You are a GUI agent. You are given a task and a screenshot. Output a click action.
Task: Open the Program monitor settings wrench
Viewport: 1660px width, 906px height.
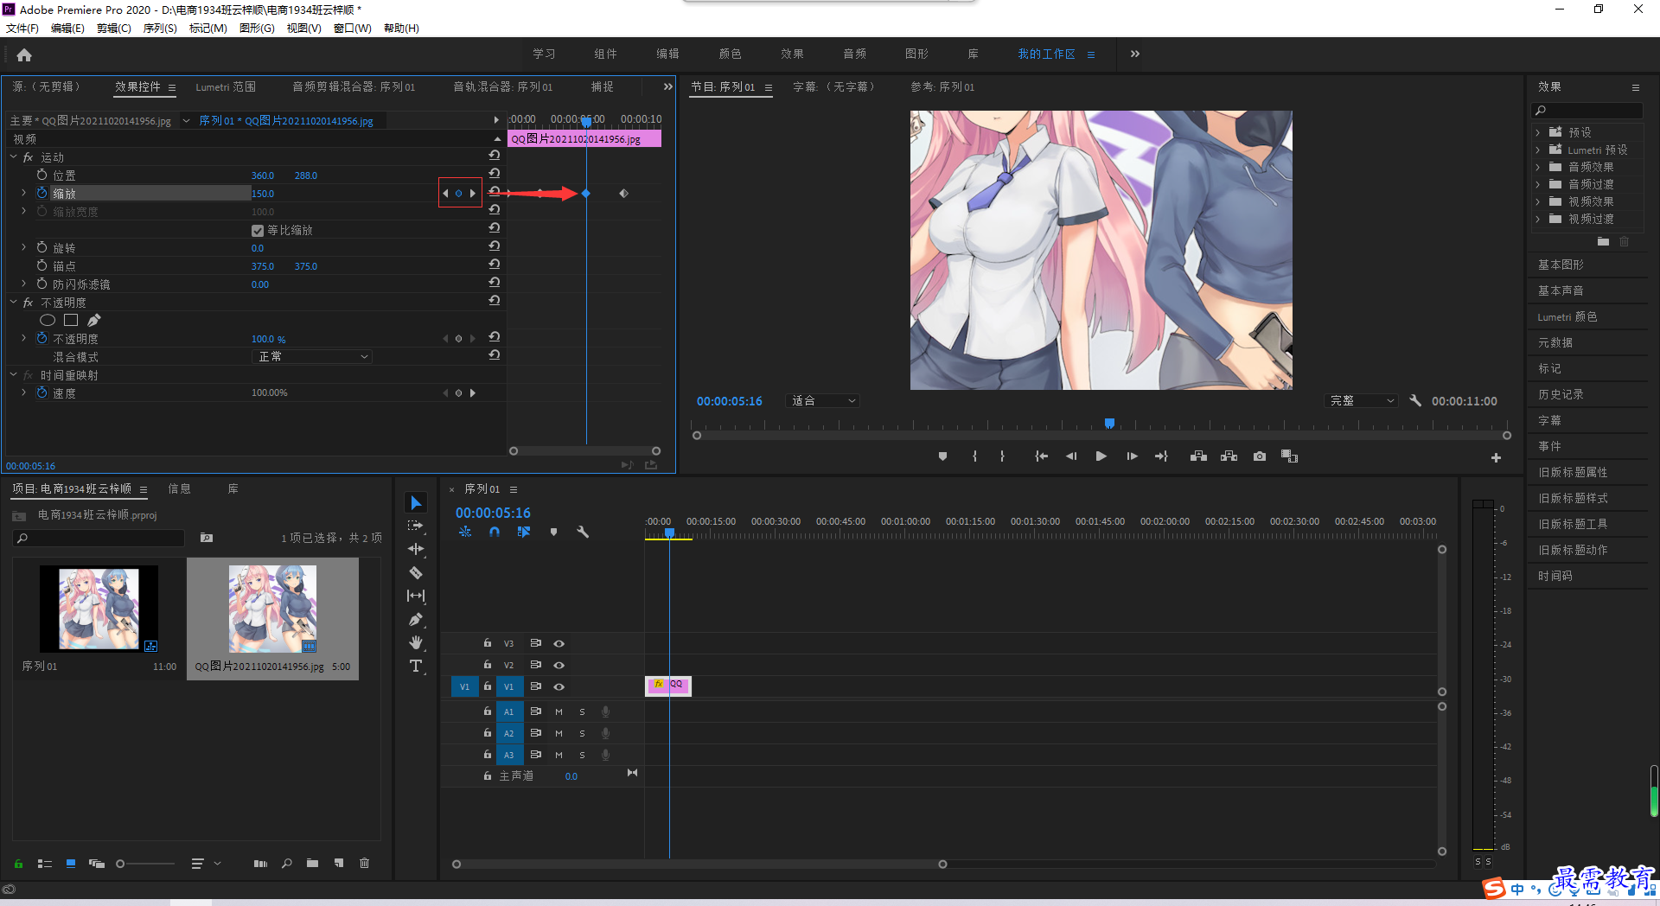tap(1415, 400)
